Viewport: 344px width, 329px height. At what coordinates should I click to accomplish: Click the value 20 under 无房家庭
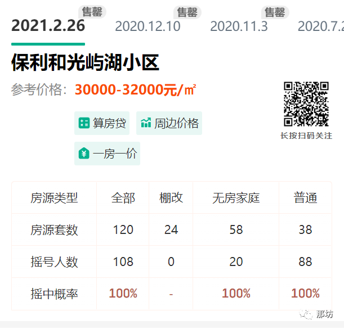pos(236,262)
